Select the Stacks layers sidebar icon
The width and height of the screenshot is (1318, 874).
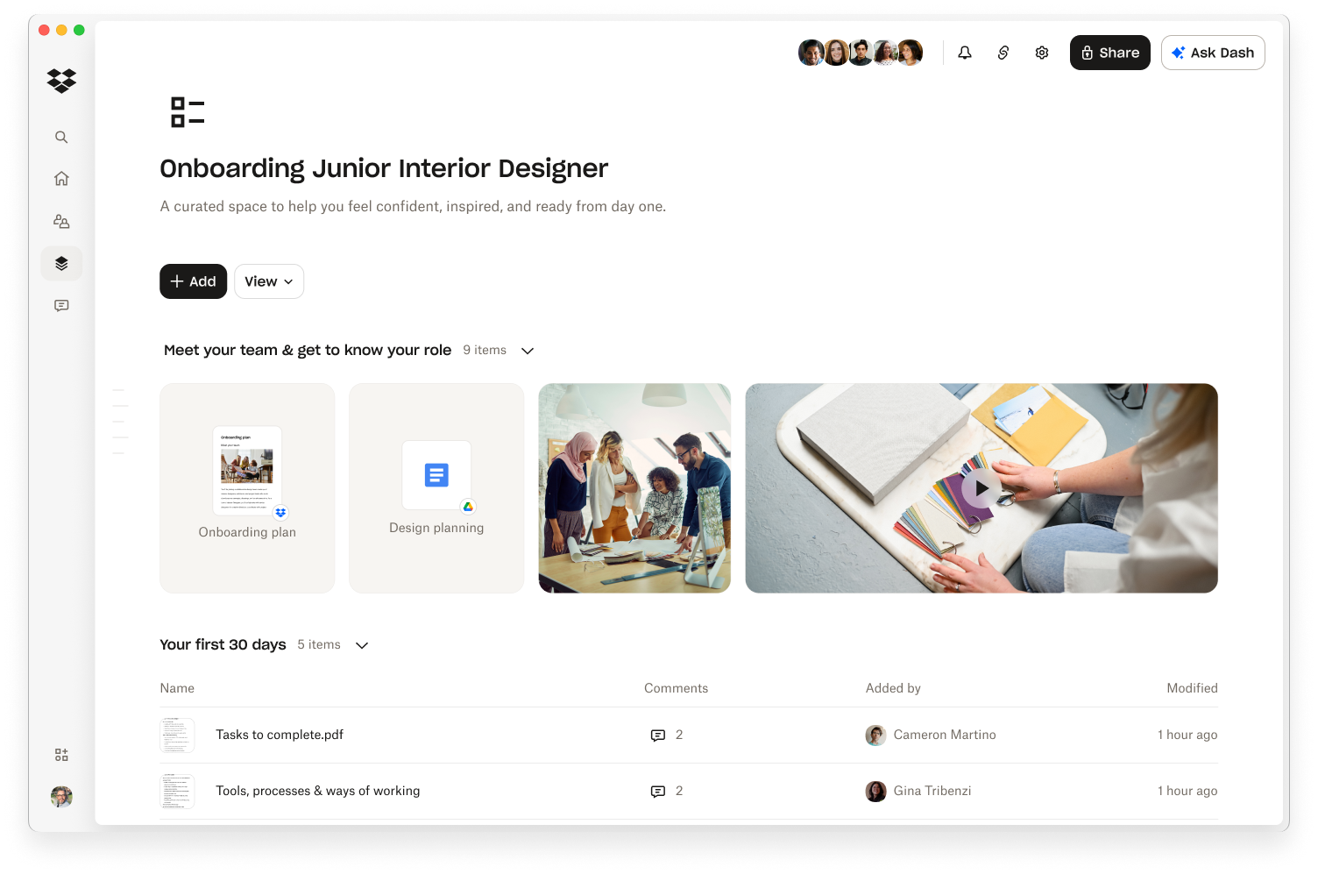[61, 263]
